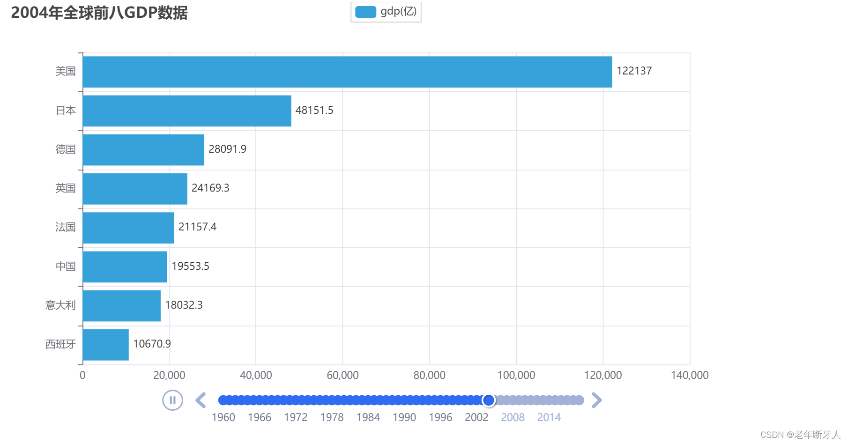Jump to 1960 on the timeline
848x444 pixels.
tap(223, 417)
